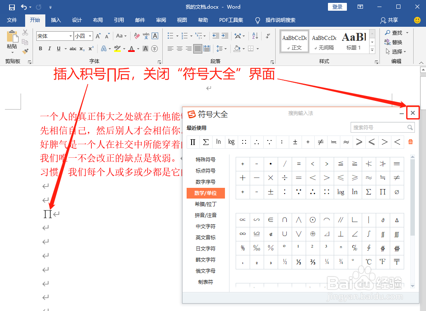Save the document with the floppy icon
Screen dimensions: 426x311
(x=12, y=7)
